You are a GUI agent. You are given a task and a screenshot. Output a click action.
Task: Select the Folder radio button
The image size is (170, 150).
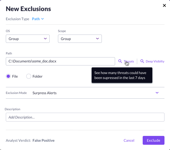[28, 76]
